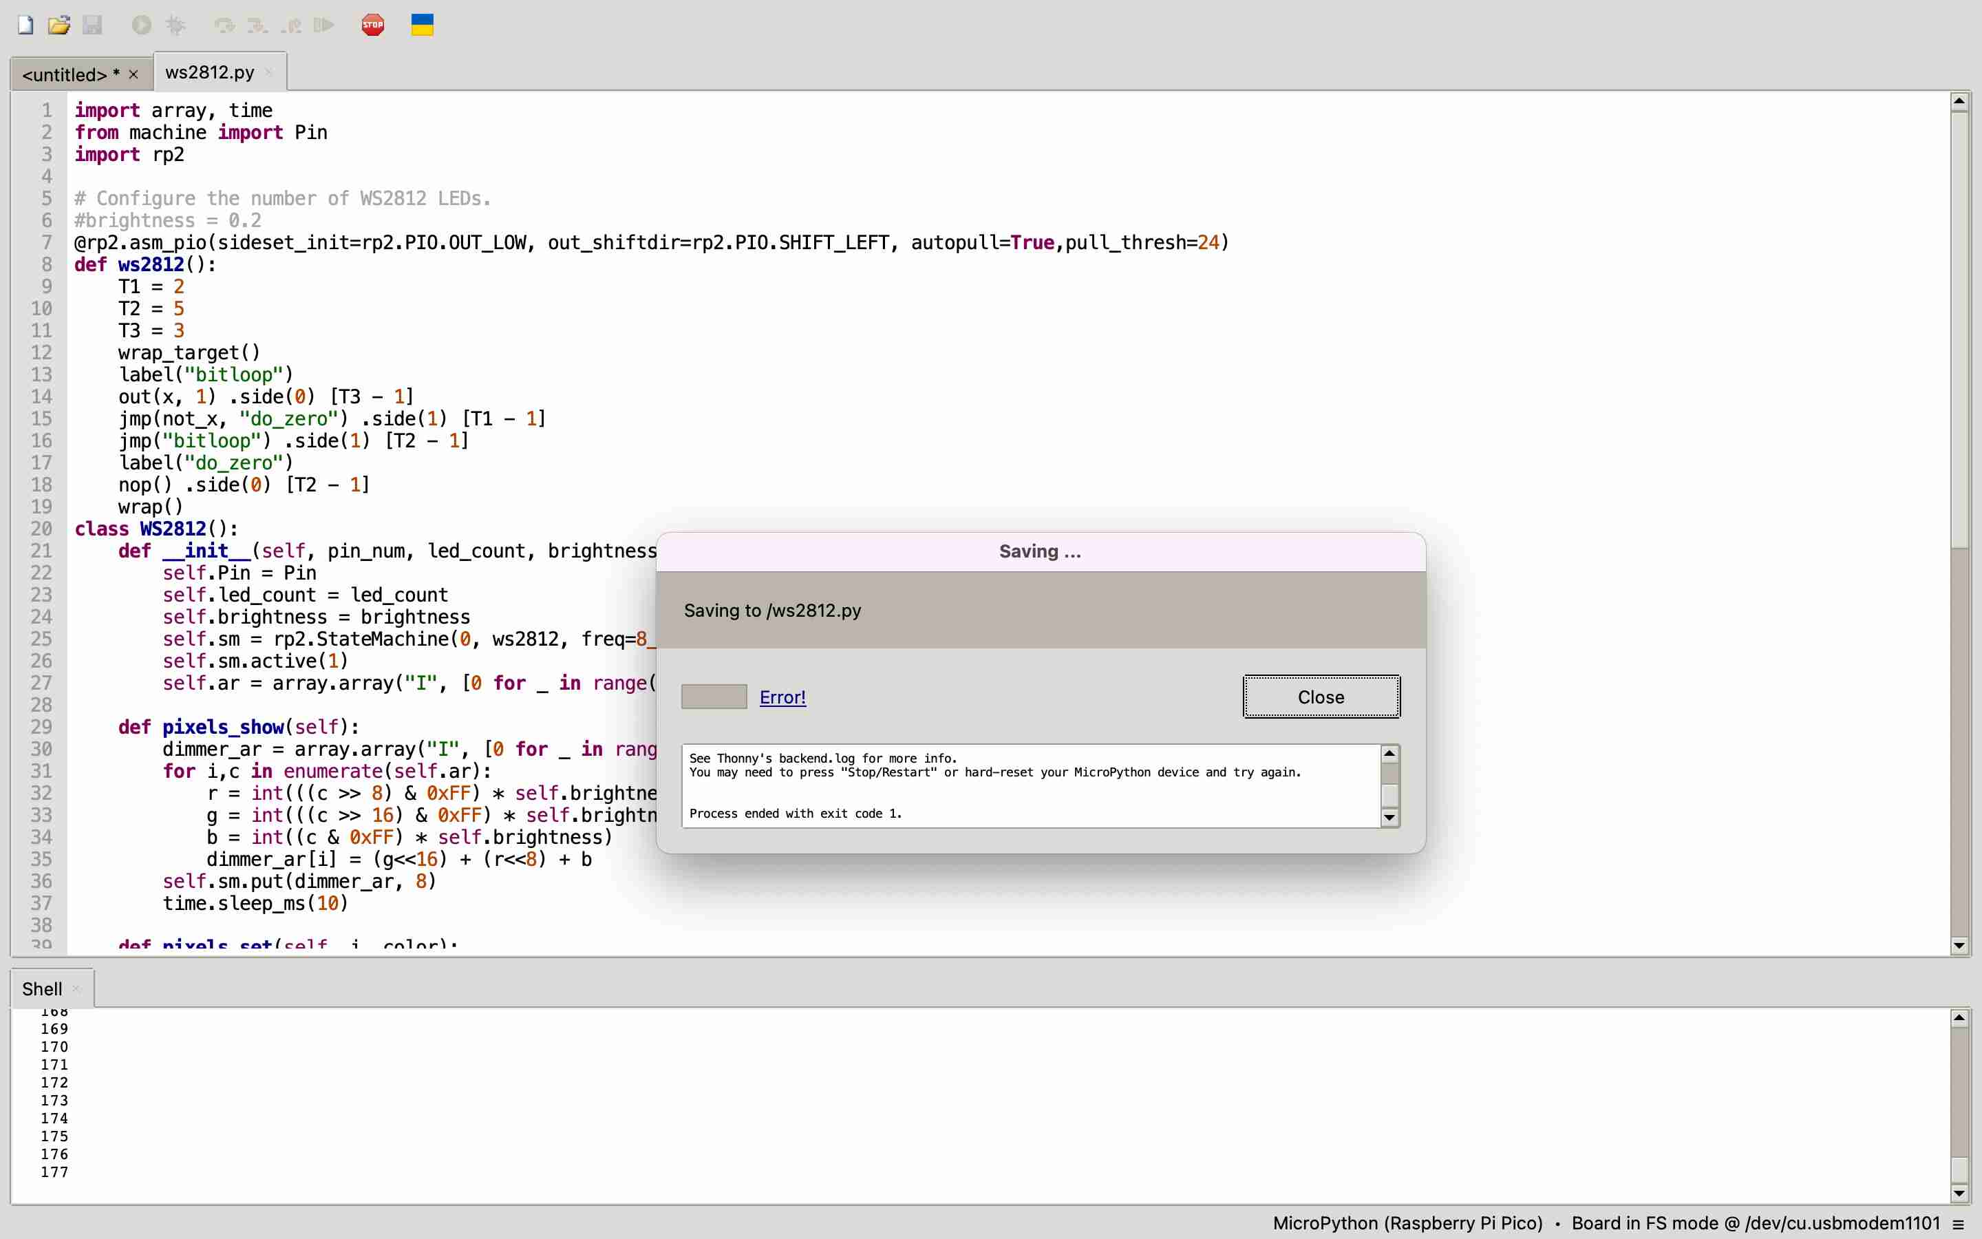Click line 'from machine import Pin'
This screenshot has width=1982, height=1239.
(201, 132)
